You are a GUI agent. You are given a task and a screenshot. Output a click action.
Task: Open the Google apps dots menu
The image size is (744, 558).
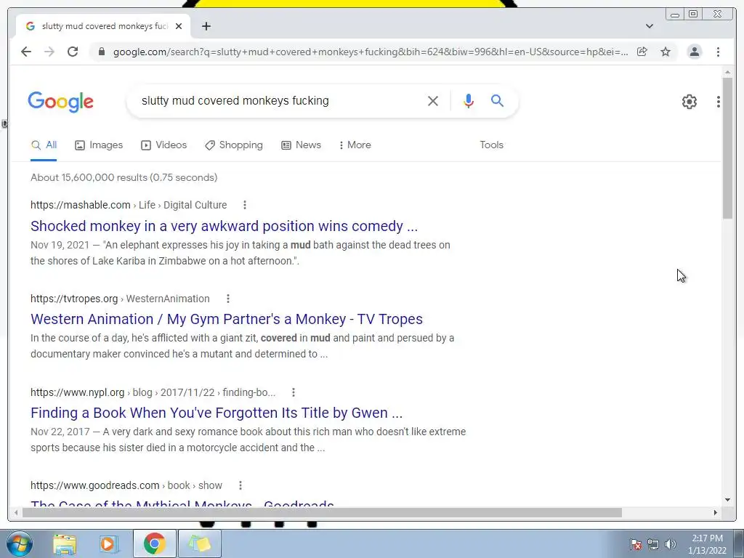click(x=719, y=102)
